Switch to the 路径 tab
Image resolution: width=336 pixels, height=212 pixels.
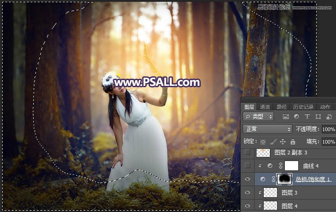click(281, 107)
